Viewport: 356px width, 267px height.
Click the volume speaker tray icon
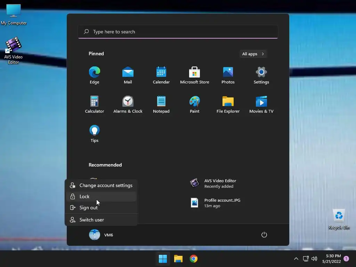click(x=314, y=259)
